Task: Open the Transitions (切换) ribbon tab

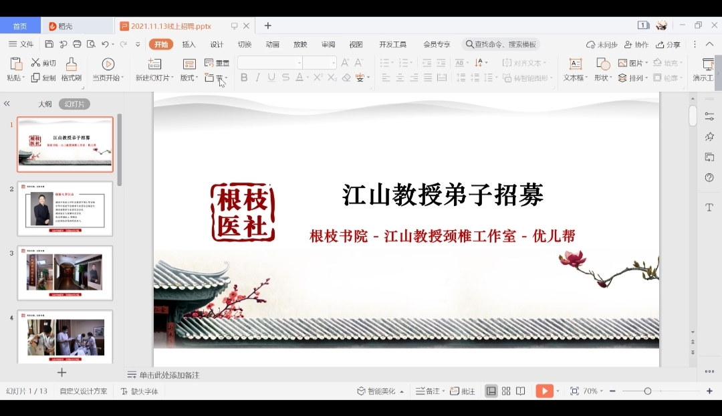Action: [x=245, y=44]
